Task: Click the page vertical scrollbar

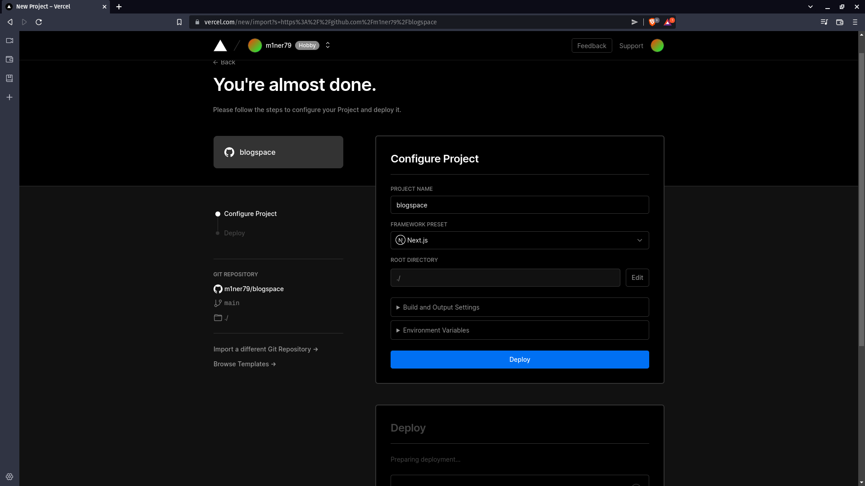Action: [x=861, y=200]
